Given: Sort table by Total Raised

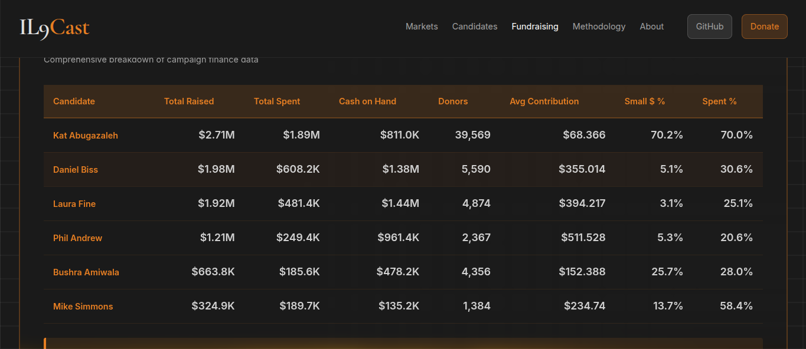Looking at the screenshot, I should [x=189, y=101].
